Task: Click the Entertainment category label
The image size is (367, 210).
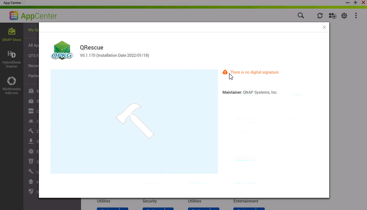Action: [x=246, y=201]
